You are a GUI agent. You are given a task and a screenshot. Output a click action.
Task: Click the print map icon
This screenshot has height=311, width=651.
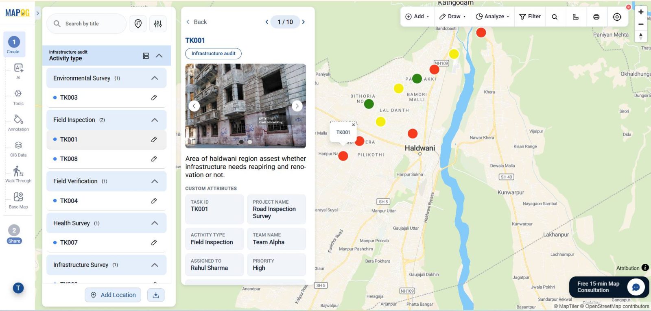tap(596, 17)
